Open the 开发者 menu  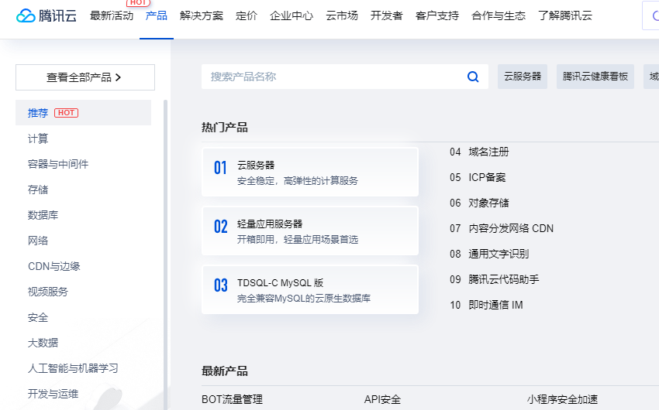coord(387,16)
